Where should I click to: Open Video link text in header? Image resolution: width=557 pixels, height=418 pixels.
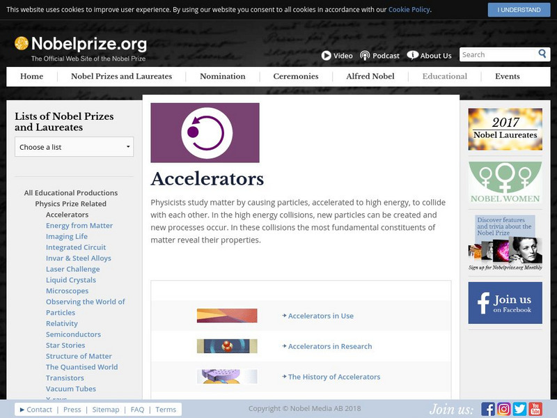(343, 56)
